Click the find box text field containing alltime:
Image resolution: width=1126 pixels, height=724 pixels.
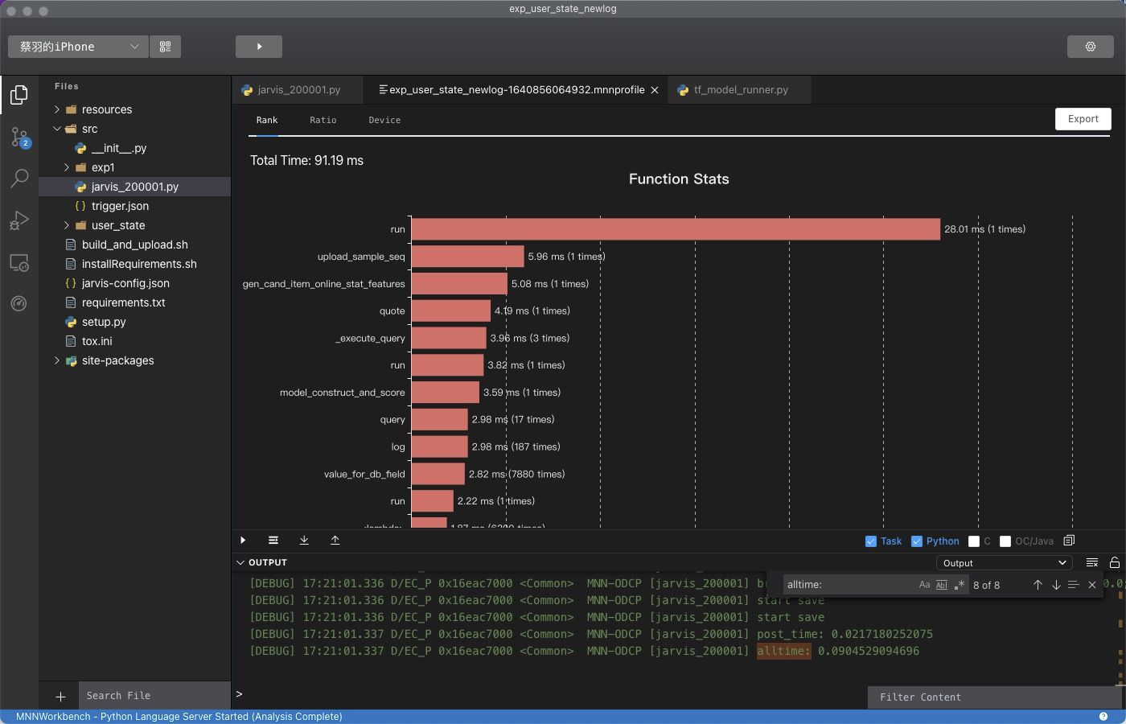[x=849, y=585]
